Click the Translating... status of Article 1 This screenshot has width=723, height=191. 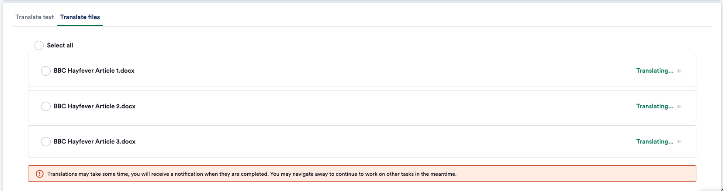655,70
